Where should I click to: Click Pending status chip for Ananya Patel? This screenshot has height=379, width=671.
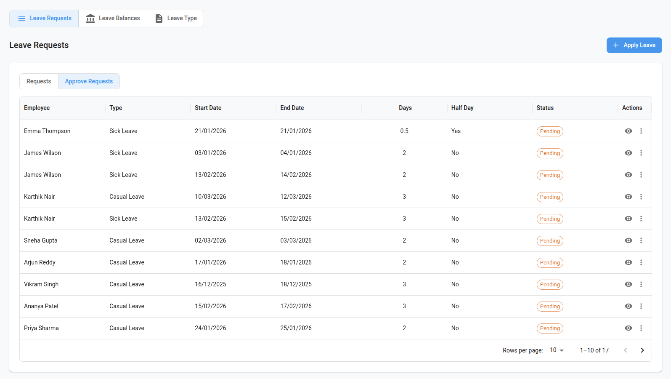pos(549,307)
